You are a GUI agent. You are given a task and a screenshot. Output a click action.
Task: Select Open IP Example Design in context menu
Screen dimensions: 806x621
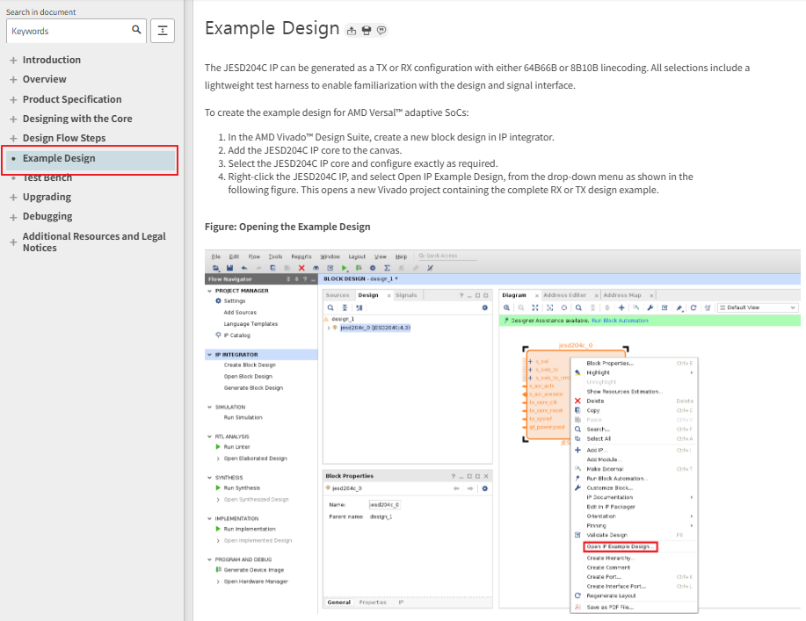(x=621, y=546)
